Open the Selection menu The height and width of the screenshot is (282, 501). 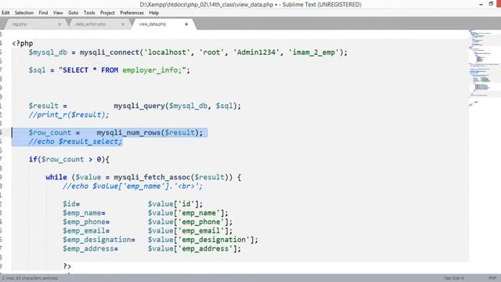click(x=24, y=13)
